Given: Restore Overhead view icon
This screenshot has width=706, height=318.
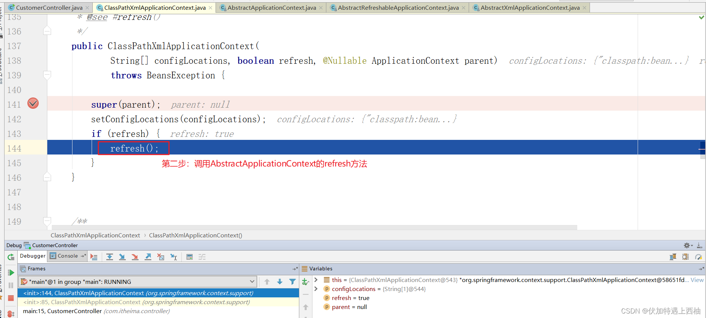Looking at the screenshot, I should (698, 257).
